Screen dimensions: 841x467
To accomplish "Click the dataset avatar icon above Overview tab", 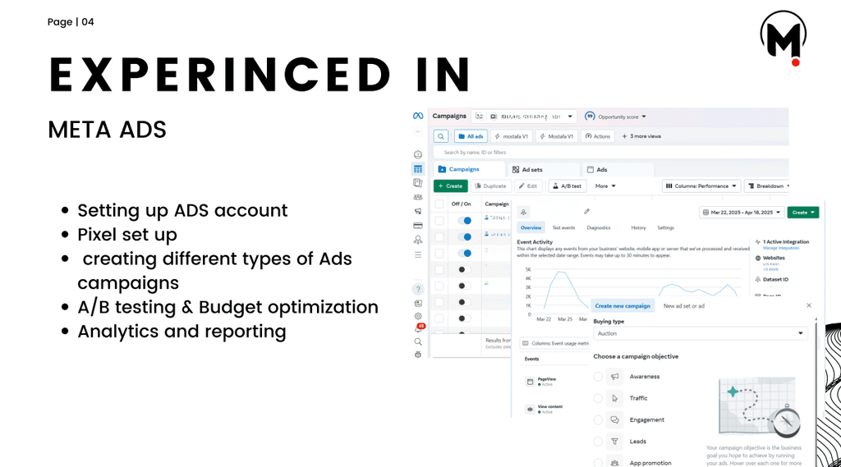I will pyautogui.click(x=524, y=213).
